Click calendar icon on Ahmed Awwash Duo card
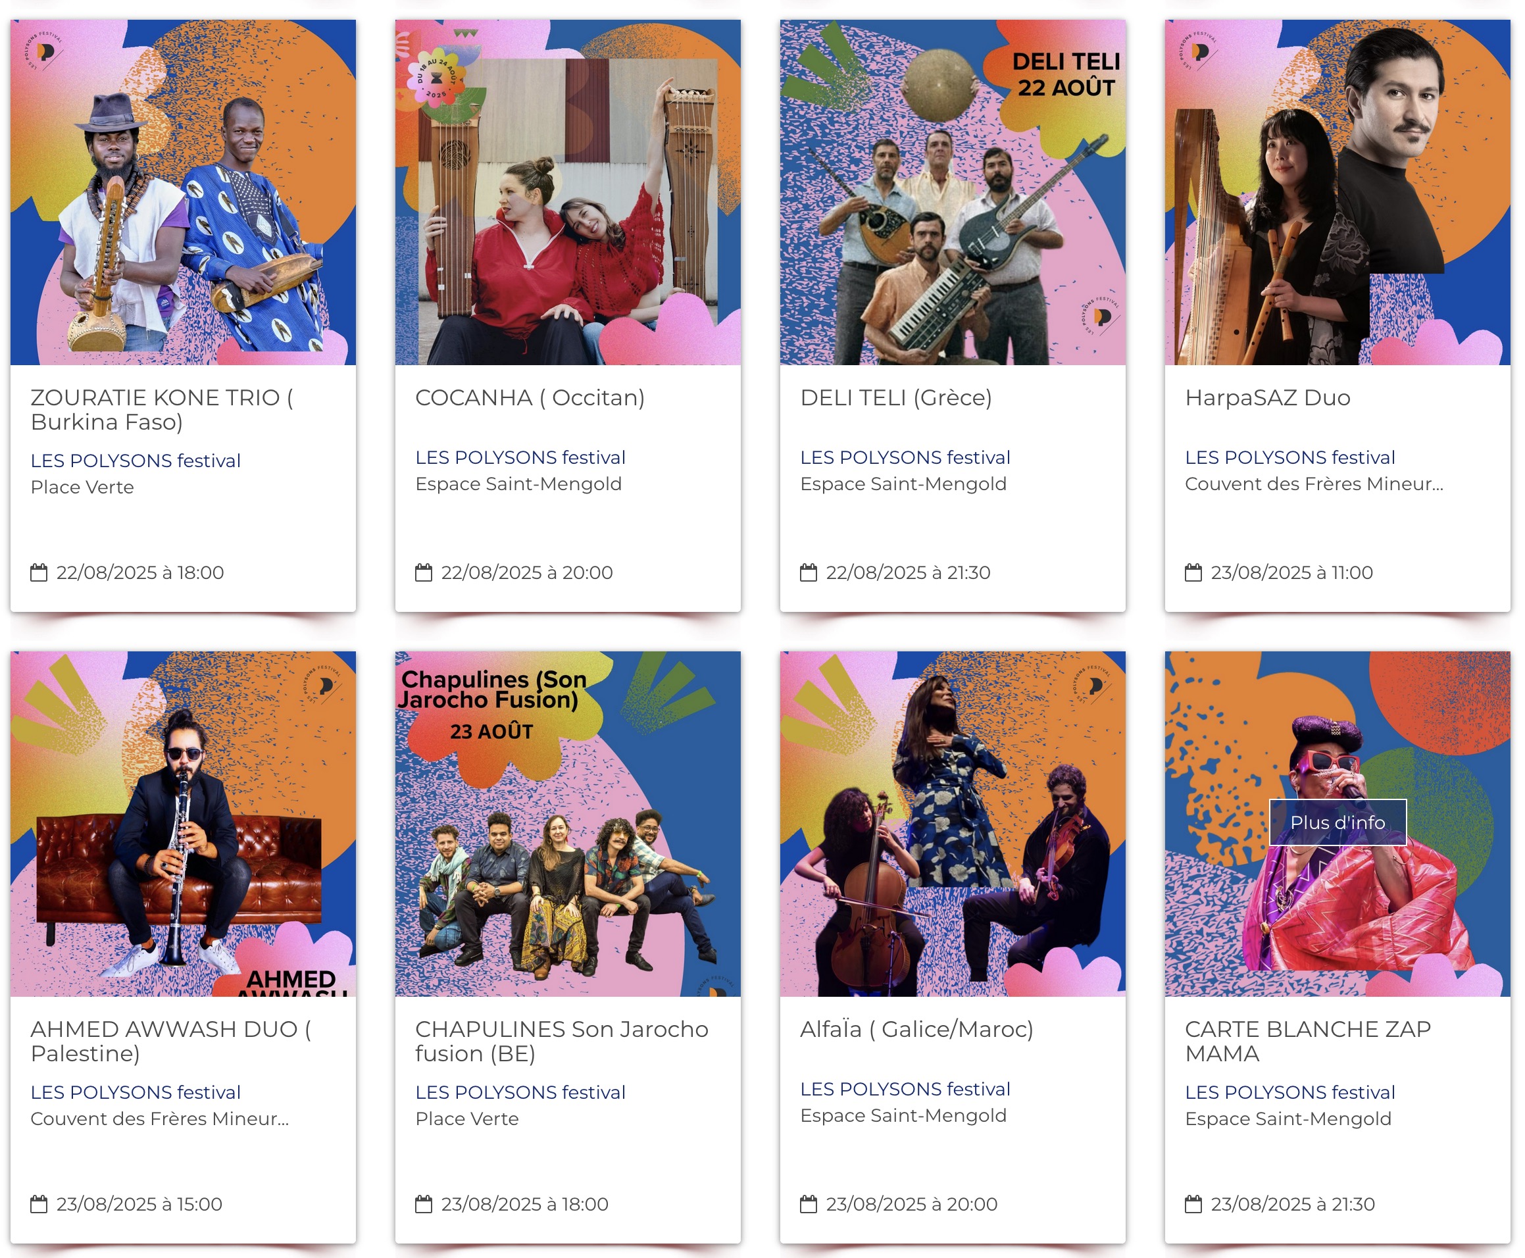Screen dimensions: 1525x1258 click(x=38, y=1203)
